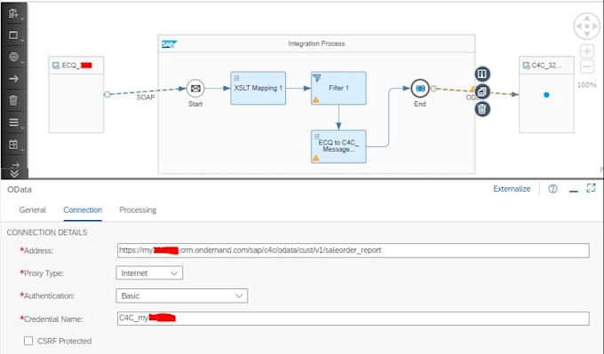Select the Connector arrow tool
Viewport: 604px width, 354px height.
coord(13,79)
